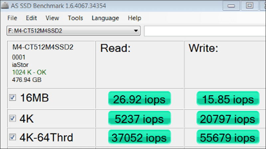Click the 20797 iops 4K write result
This screenshot has height=149, width=266.
(x=228, y=119)
